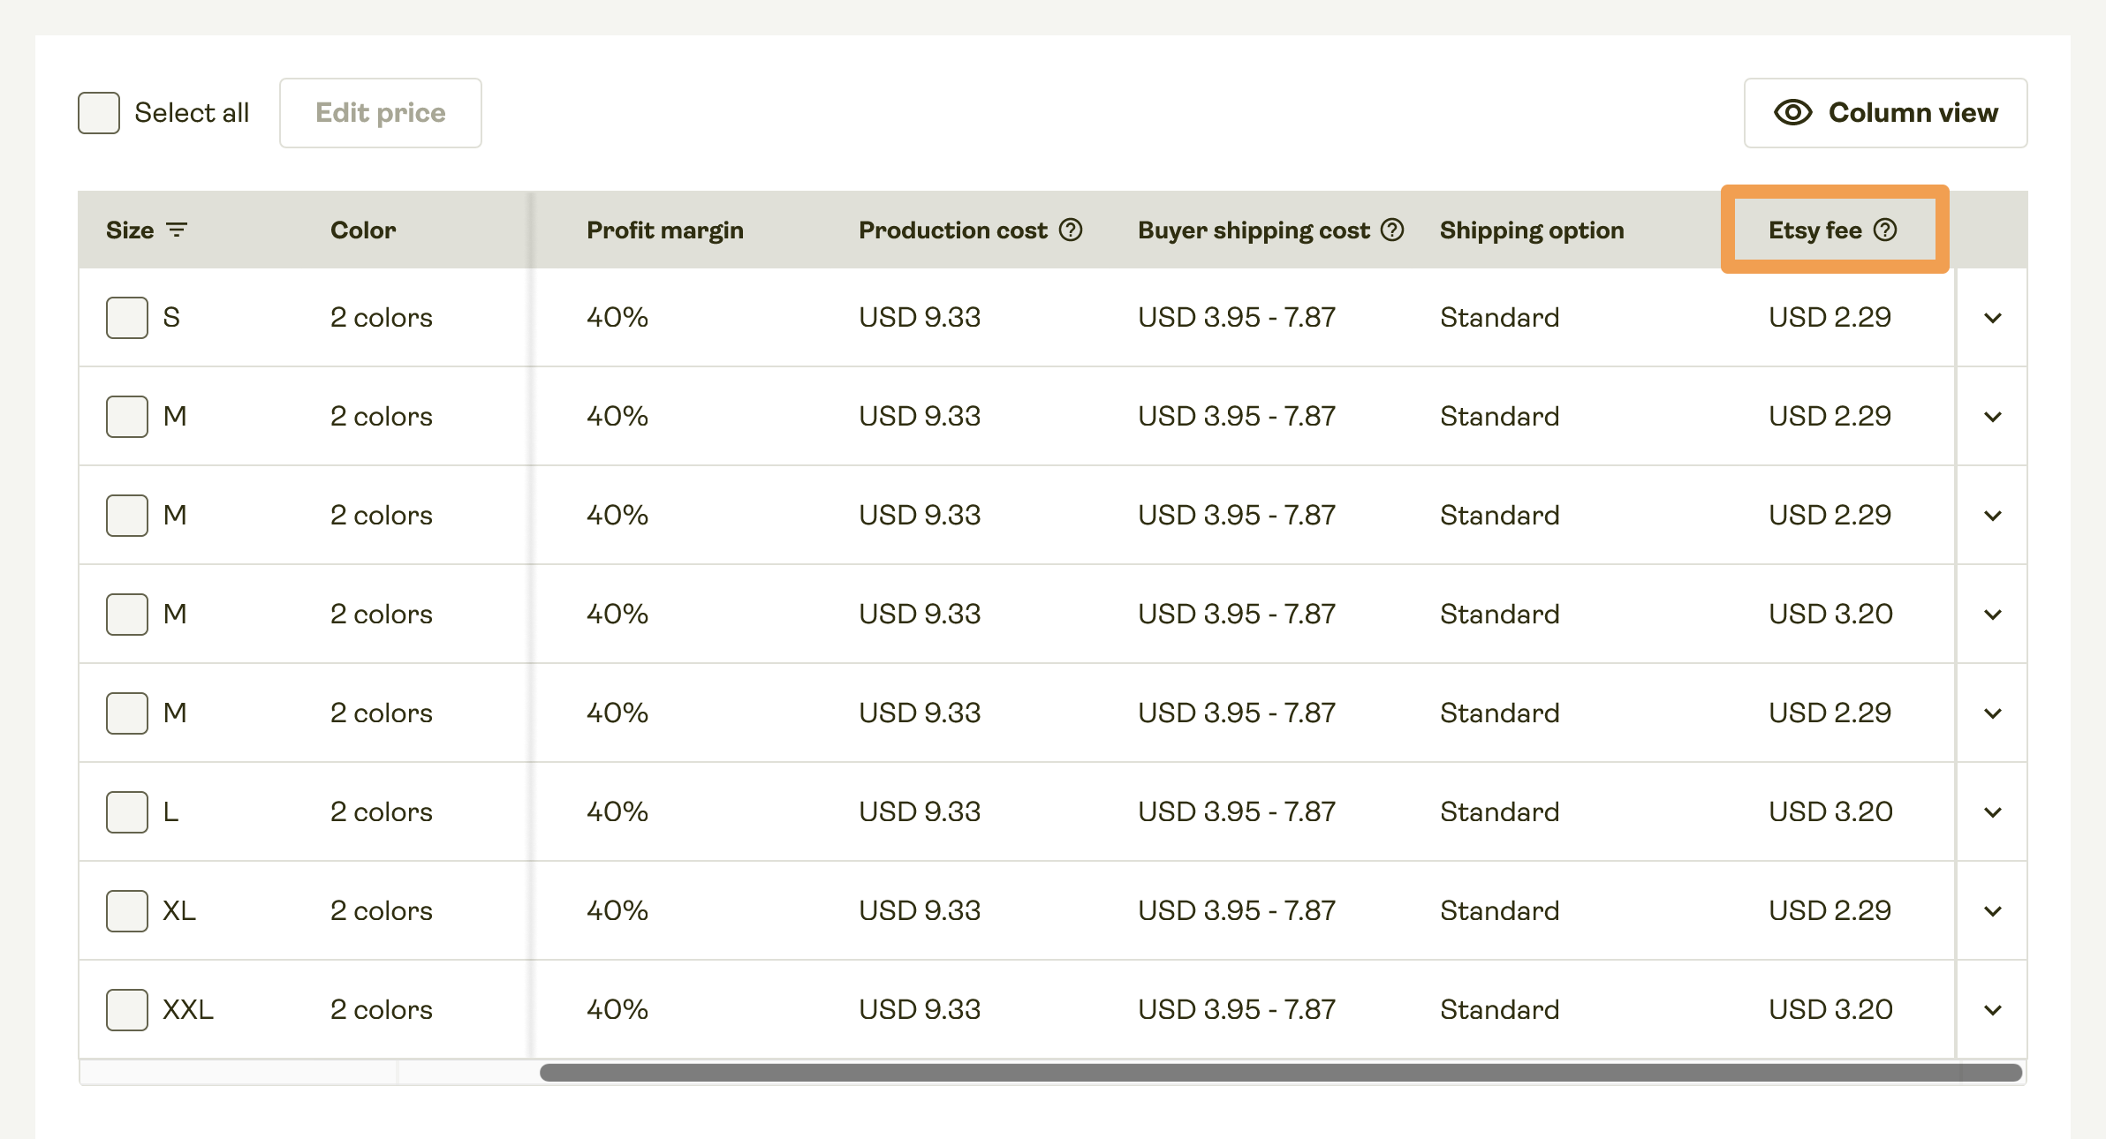Expand the size S row chevron
The image size is (2106, 1139).
[x=1992, y=318]
